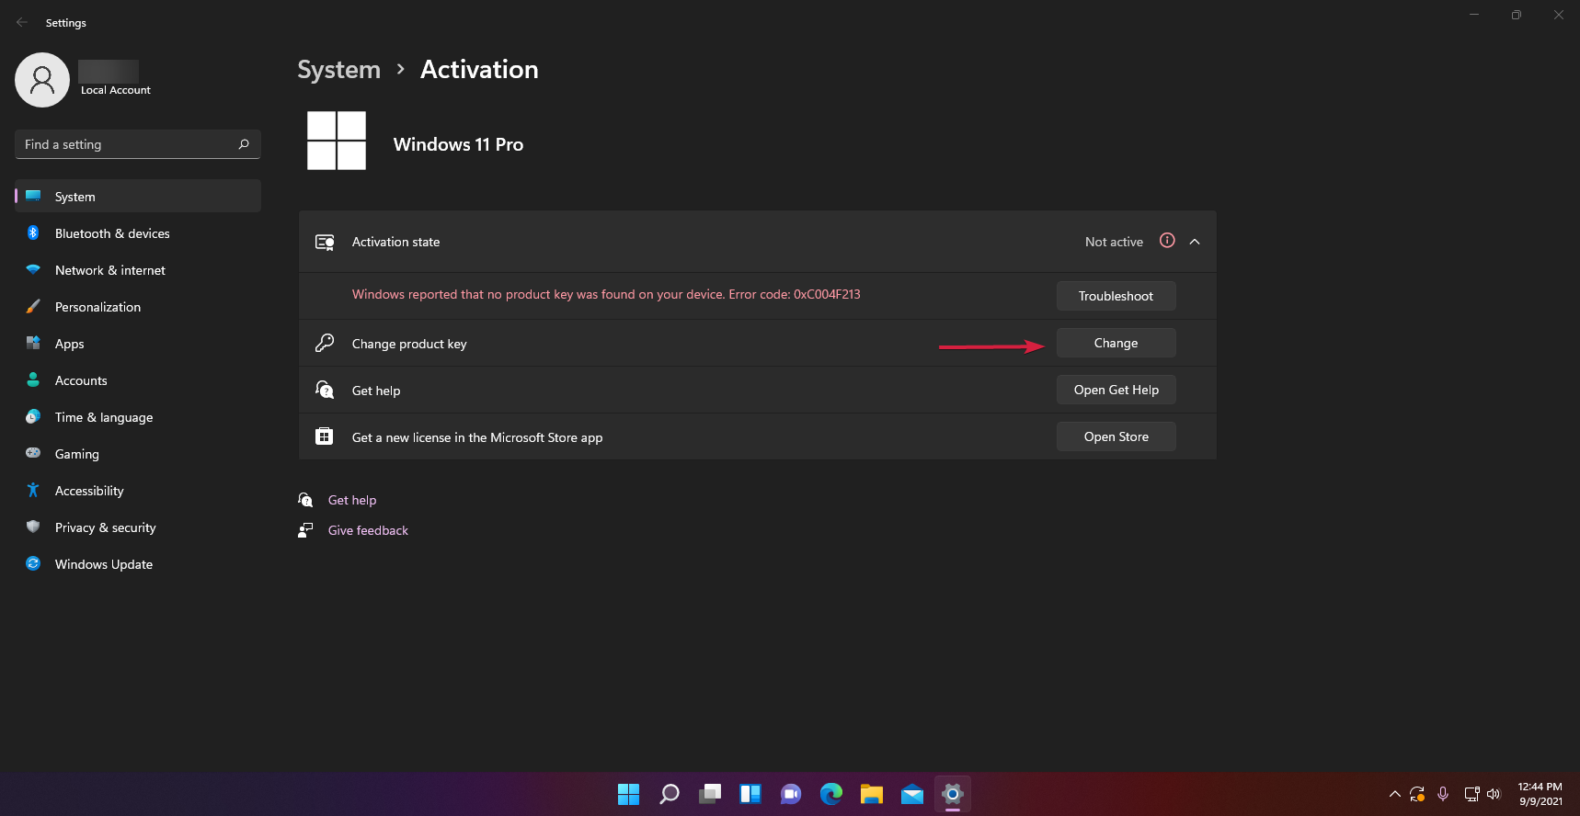Open Mail app from taskbar
Screen dimensions: 1580x816
pos(912,794)
